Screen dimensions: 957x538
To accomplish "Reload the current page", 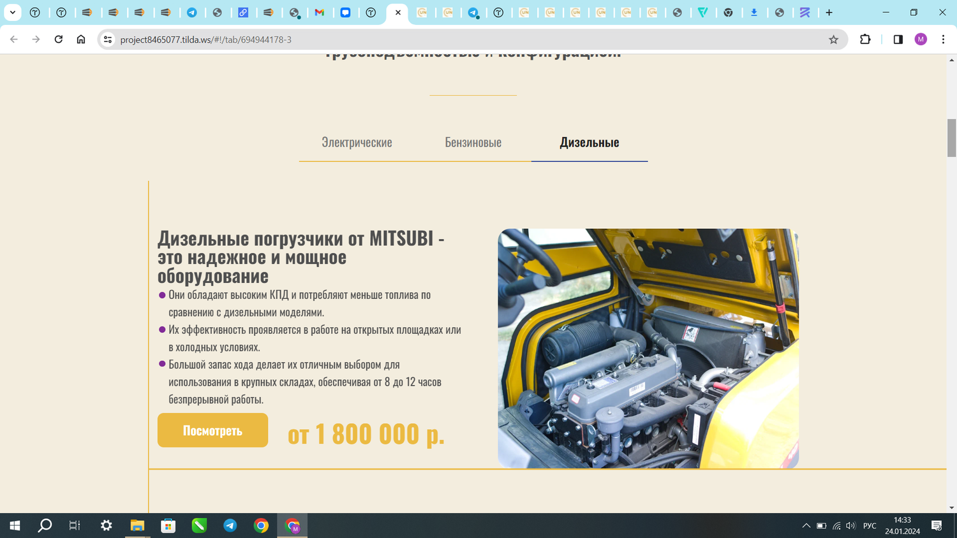I will point(58,40).
